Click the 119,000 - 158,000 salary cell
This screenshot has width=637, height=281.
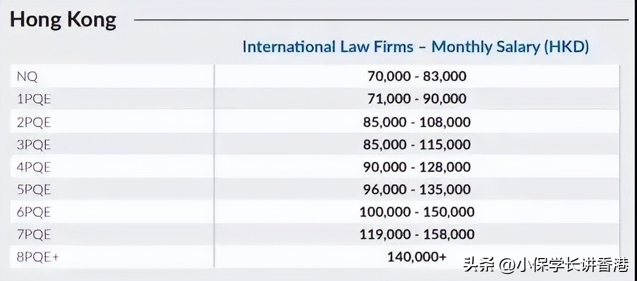tap(417, 235)
